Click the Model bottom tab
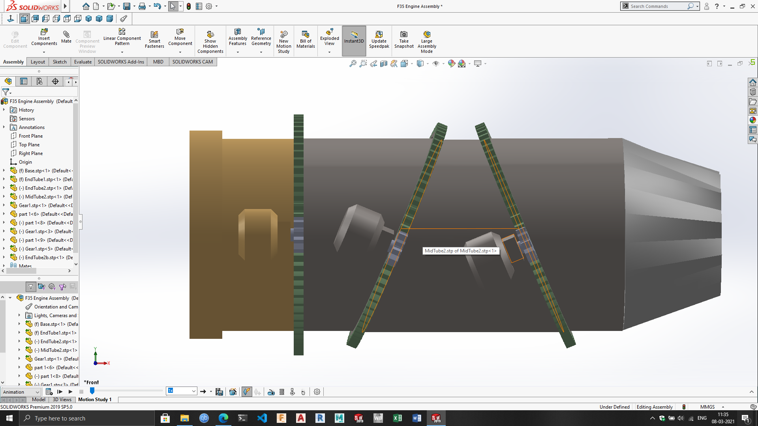This screenshot has width=758, height=426. coord(39,400)
